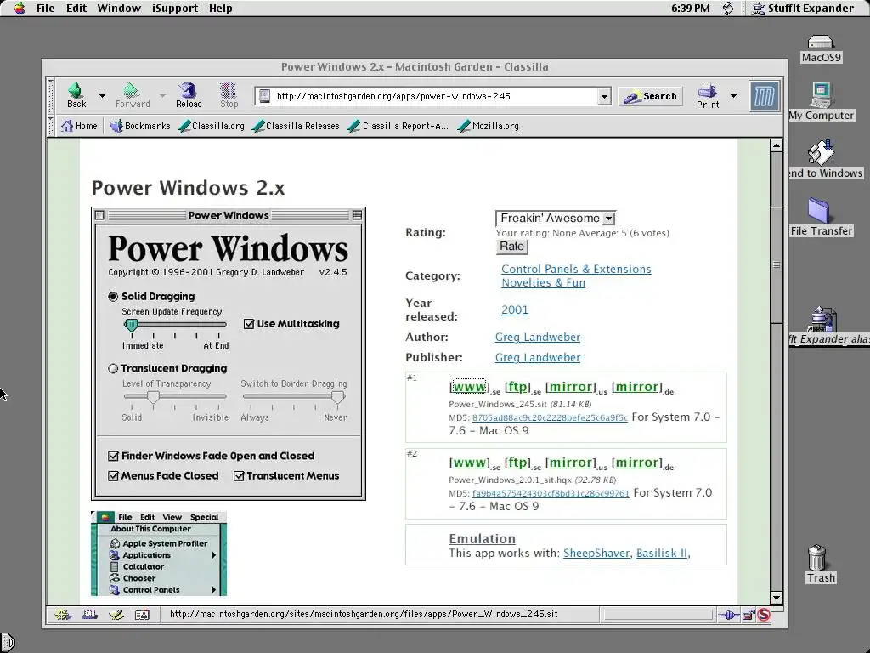Image resolution: width=870 pixels, height=653 pixels.
Task: Open the Window menu
Action: [119, 9]
